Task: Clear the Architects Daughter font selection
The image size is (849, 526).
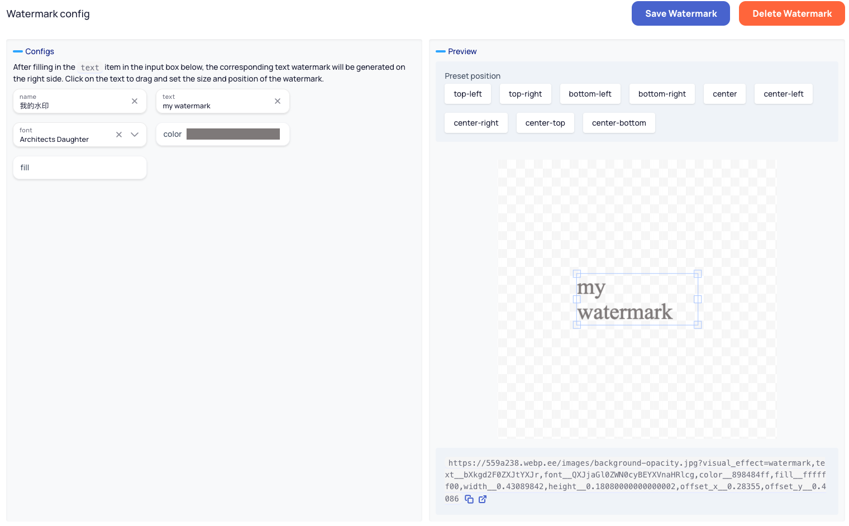Action: 118,135
